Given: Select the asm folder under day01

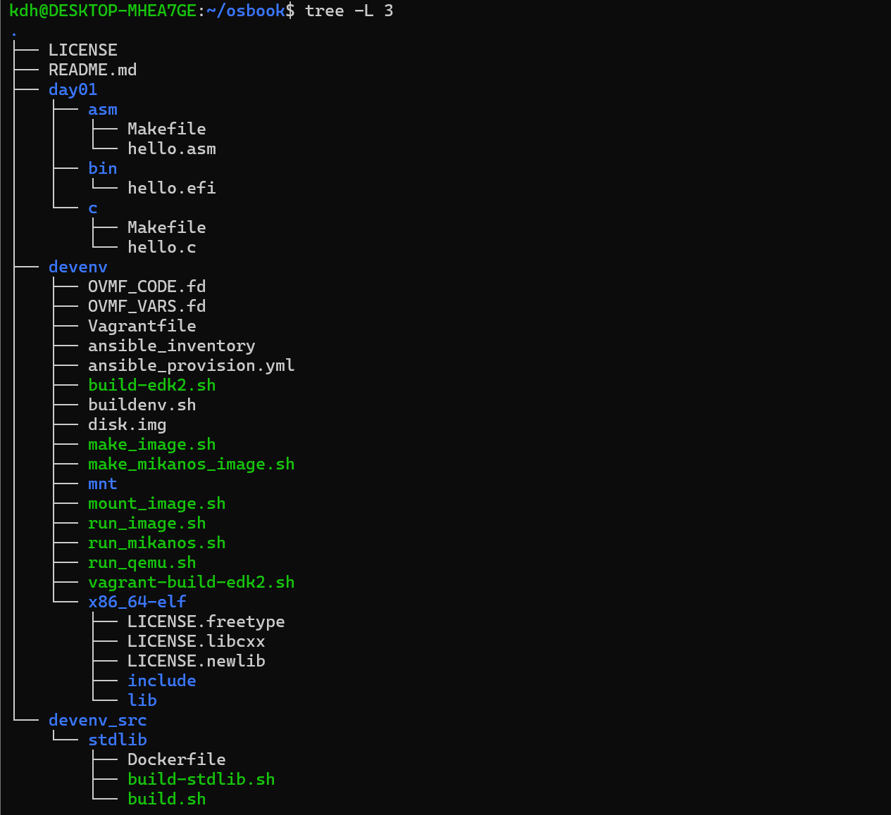Looking at the screenshot, I should [x=102, y=109].
